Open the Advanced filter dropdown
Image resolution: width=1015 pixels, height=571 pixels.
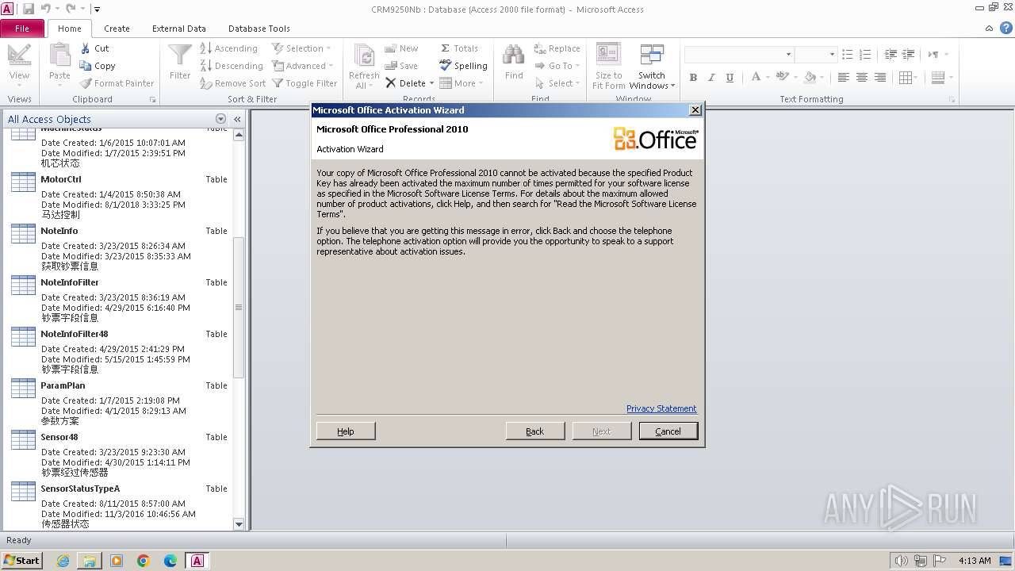302,66
